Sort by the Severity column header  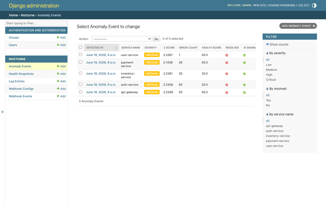click(151, 48)
